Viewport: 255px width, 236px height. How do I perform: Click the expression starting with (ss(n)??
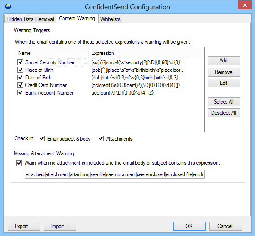point(138,62)
